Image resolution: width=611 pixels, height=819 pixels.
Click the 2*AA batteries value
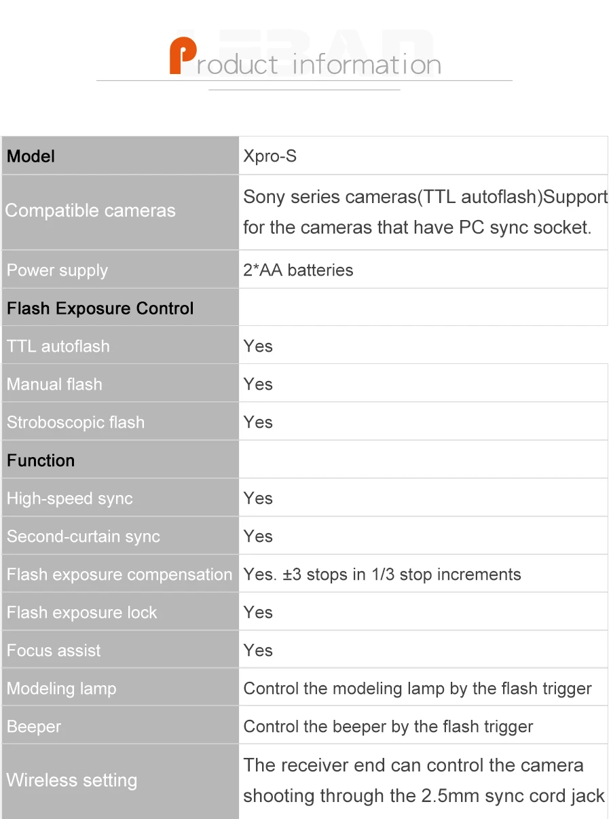pyautogui.click(x=298, y=270)
